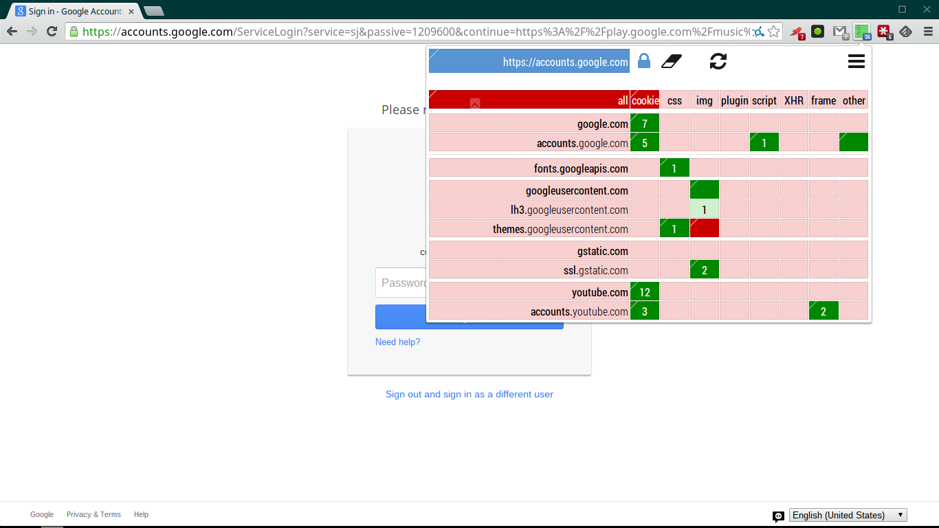Toggle the 'img' column header
Viewport: 939px width, 528px height.
(705, 100)
